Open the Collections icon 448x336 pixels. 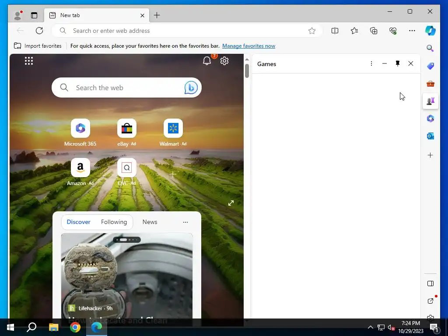374,31
